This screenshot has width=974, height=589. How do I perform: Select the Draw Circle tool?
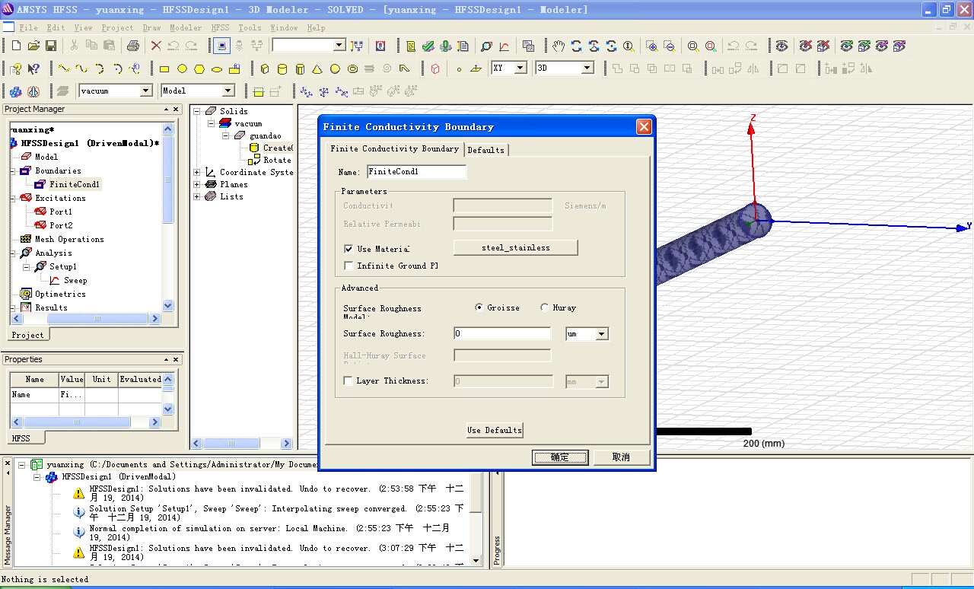pos(182,68)
